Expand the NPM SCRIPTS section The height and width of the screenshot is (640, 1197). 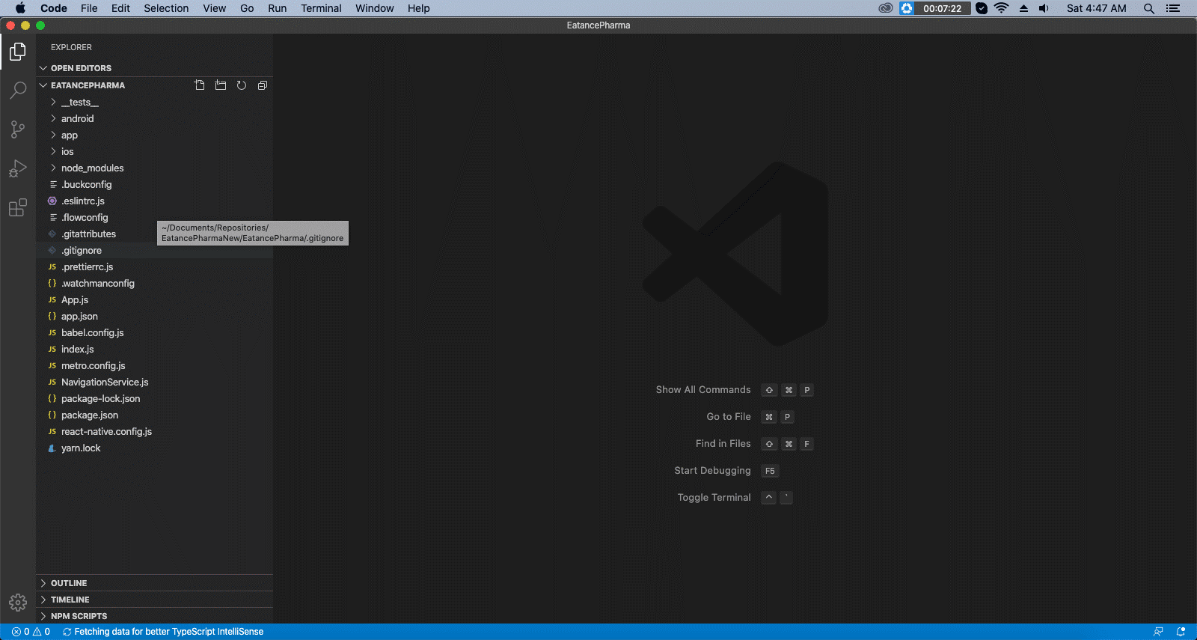tap(79, 616)
